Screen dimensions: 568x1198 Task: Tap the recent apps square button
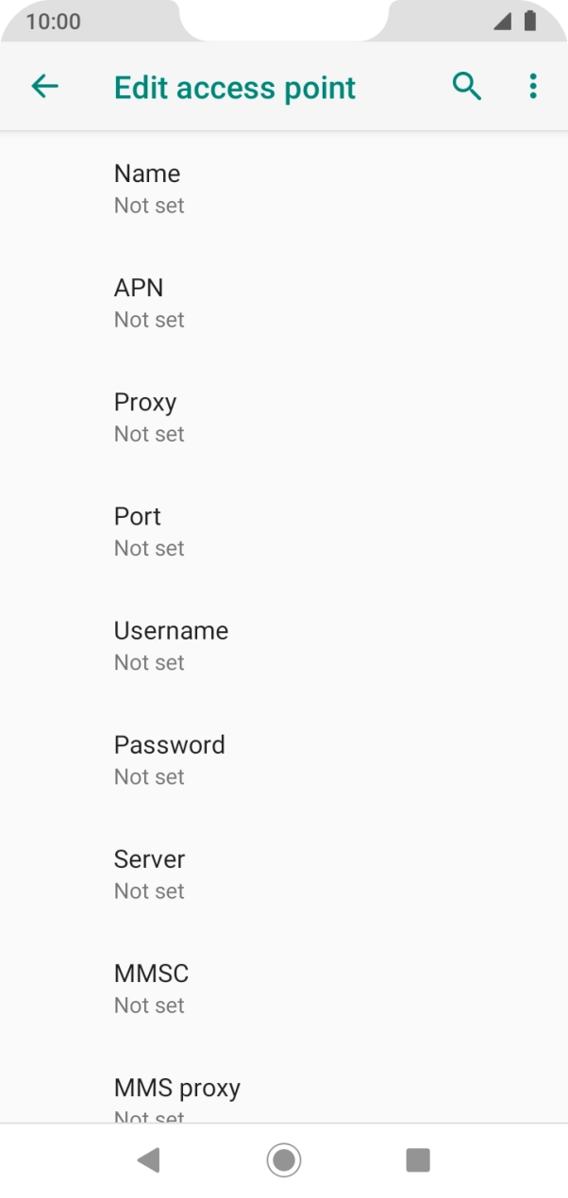418,1159
